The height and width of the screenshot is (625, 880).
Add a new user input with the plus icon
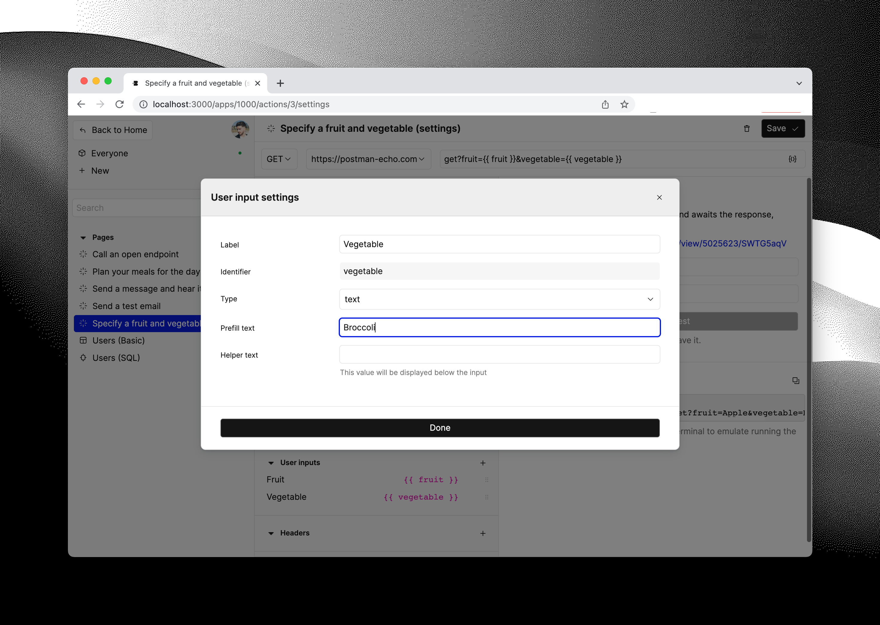(x=483, y=463)
